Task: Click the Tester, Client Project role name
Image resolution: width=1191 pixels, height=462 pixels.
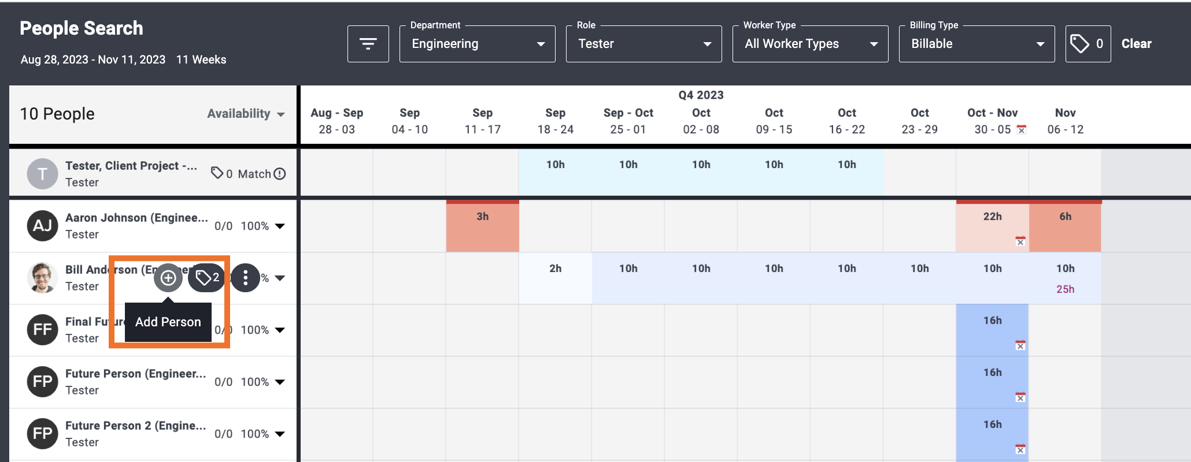Action: 131,166
